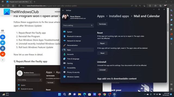This screenshot has width=174, height=97.
Task: Open Time & language settings
Action: 78,59
